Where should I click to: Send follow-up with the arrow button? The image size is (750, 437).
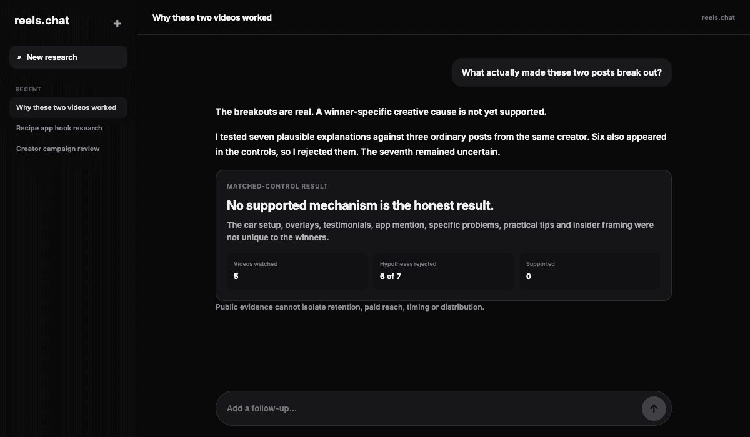click(x=654, y=408)
